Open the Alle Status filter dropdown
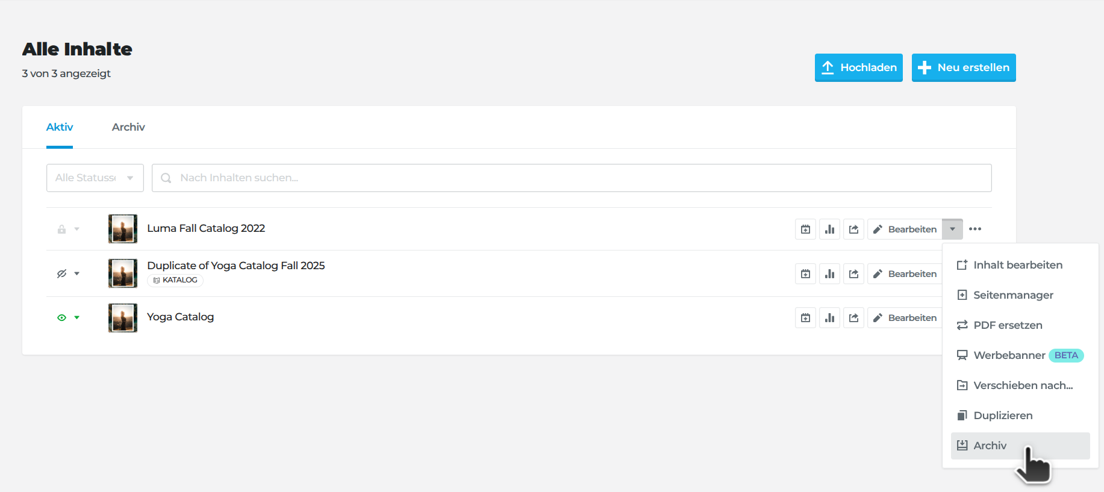Viewport: 1104px width, 492px height. (x=95, y=178)
